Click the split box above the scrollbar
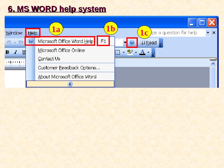The width and height of the screenshot is (224, 168). click(213, 59)
